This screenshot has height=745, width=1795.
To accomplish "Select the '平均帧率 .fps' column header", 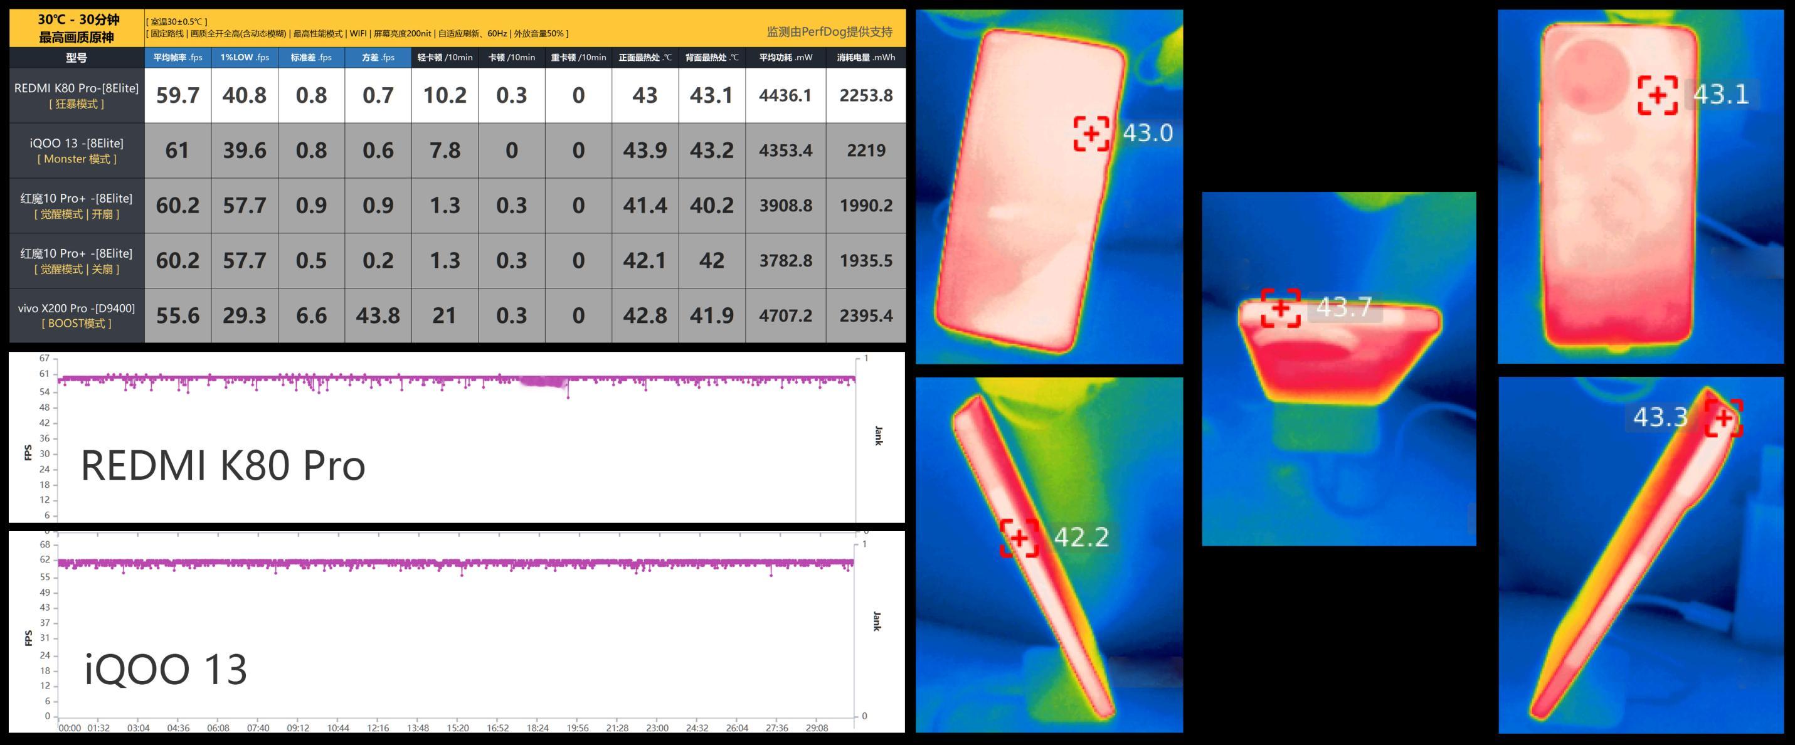I will [x=177, y=58].
